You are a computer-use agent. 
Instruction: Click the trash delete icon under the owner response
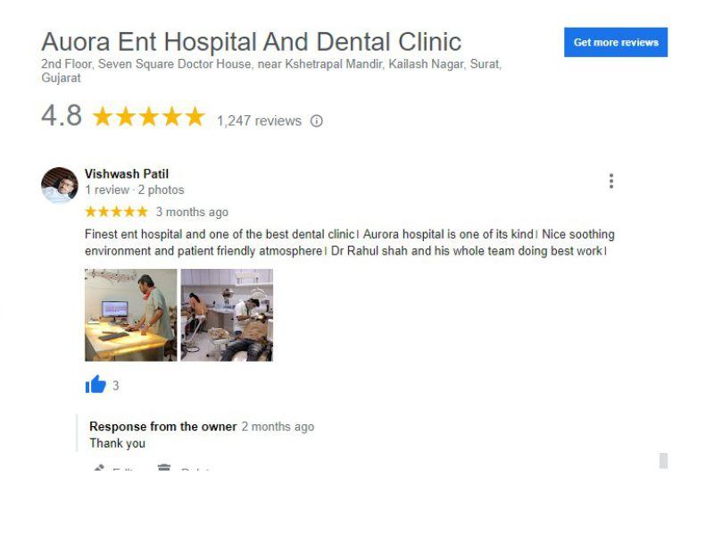[x=164, y=467]
